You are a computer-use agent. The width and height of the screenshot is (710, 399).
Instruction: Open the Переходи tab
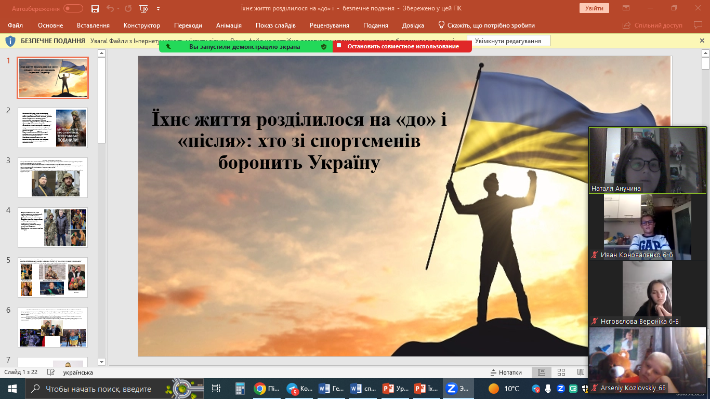188,25
